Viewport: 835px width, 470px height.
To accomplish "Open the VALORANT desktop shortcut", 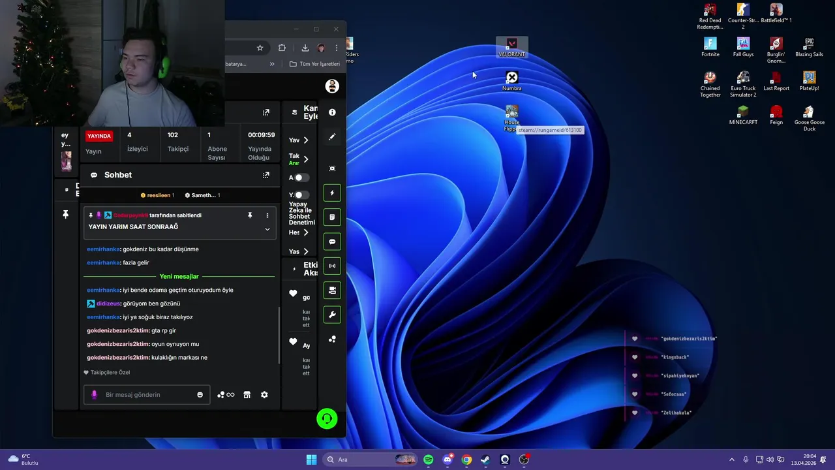I will click(x=511, y=48).
